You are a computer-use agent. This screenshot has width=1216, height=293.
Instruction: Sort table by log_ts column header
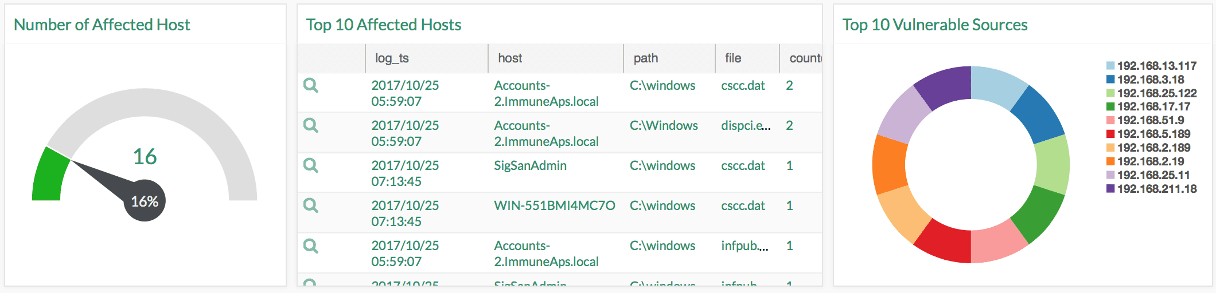click(x=392, y=58)
